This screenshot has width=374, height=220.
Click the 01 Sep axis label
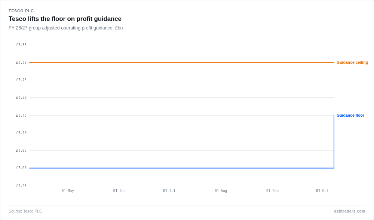(272, 191)
